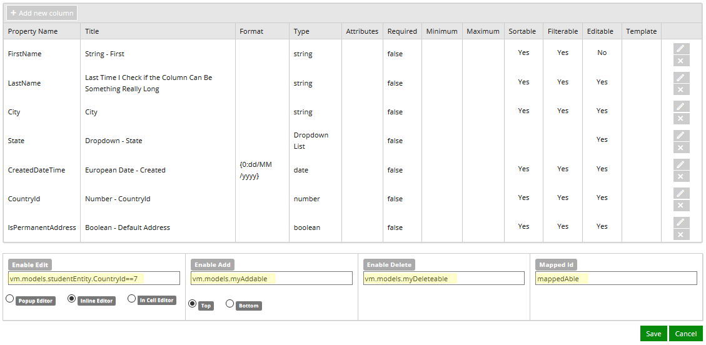Open edit for CountryId row pencil icon

pos(681,193)
